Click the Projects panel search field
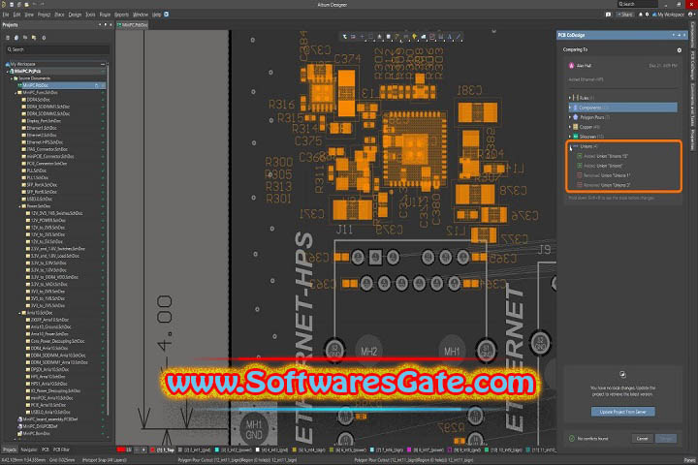 (x=56, y=49)
